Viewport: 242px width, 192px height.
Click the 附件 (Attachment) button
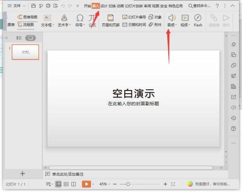[155, 25]
